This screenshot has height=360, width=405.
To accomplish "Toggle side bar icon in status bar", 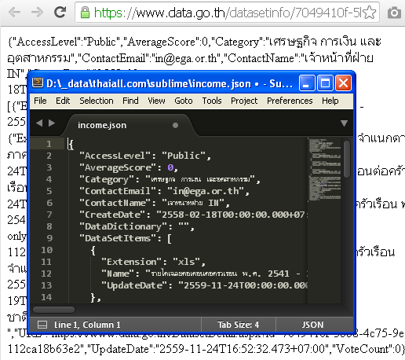I will [42, 325].
